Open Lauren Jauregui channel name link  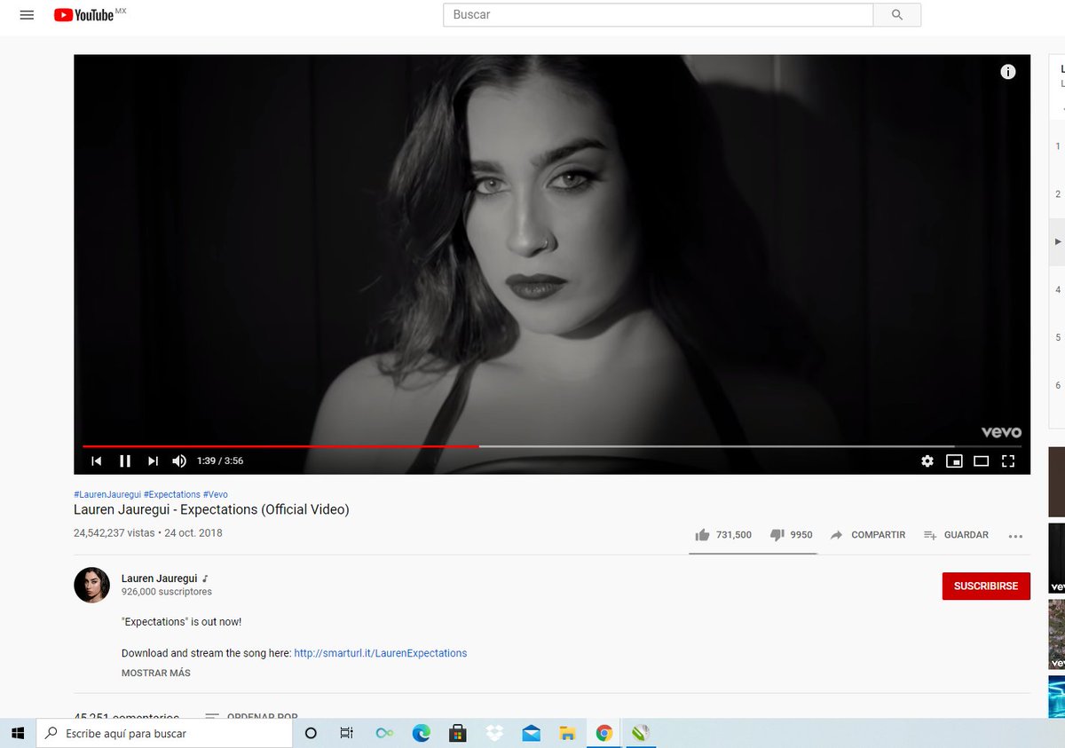(159, 579)
